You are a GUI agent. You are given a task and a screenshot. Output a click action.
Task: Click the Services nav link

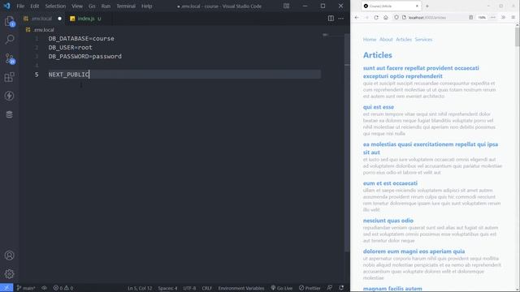[423, 40]
